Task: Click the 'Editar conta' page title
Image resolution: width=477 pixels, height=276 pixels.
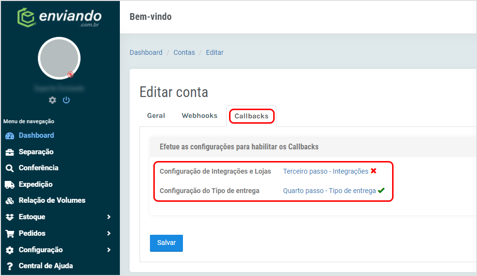Action: pyautogui.click(x=174, y=92)
